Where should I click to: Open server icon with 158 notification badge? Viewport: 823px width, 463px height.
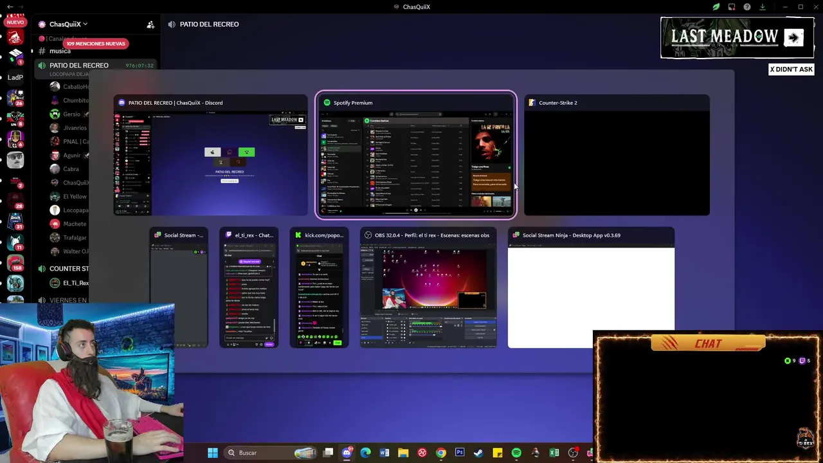(15, 263)
